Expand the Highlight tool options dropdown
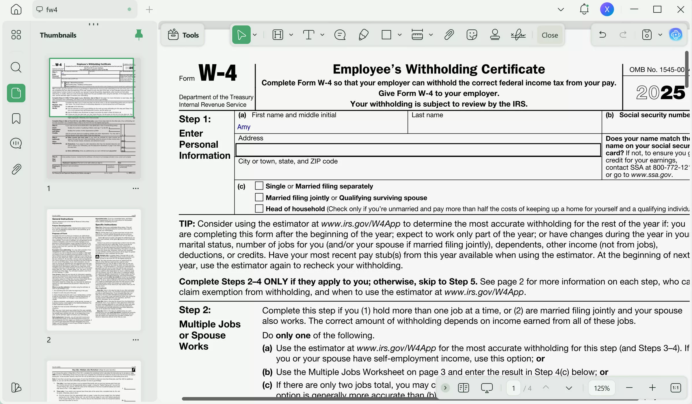This screenshot has height=404, width=692. tap(291, 34)
